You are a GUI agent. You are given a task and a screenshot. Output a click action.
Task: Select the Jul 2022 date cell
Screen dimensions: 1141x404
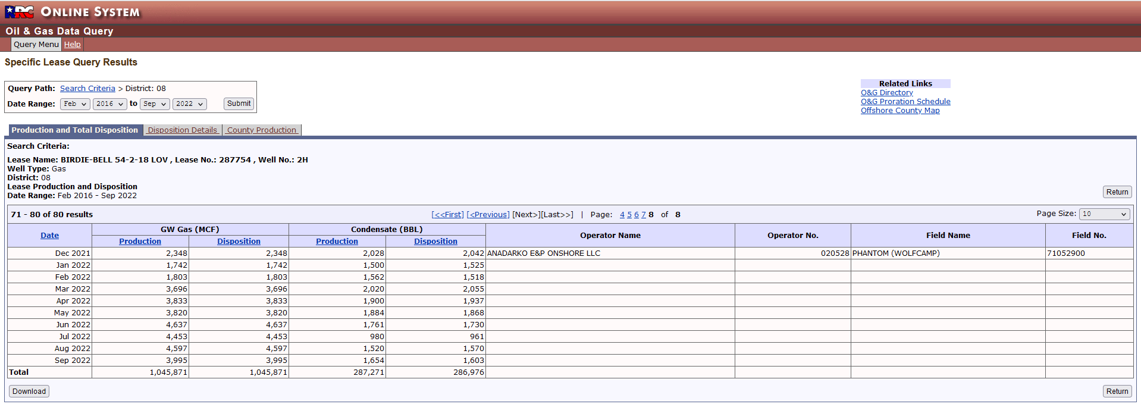pos(50,337)
